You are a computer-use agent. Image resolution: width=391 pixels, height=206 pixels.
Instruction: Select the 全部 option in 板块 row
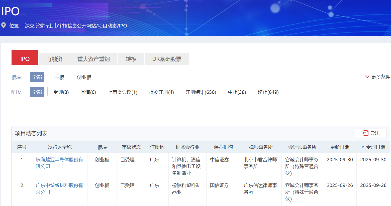tap(37, 77)
